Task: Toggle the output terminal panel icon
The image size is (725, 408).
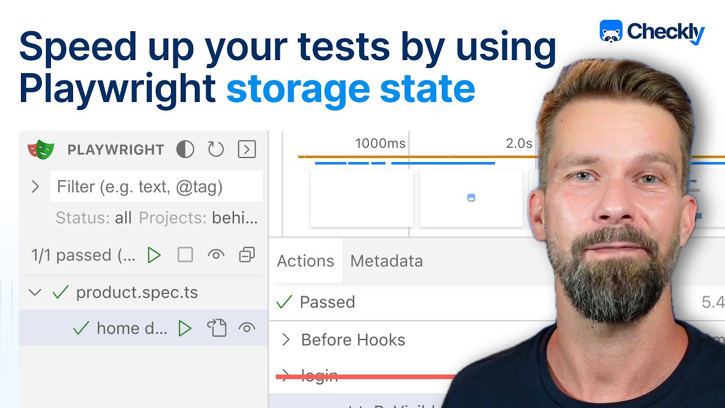Action: [246, 150]
